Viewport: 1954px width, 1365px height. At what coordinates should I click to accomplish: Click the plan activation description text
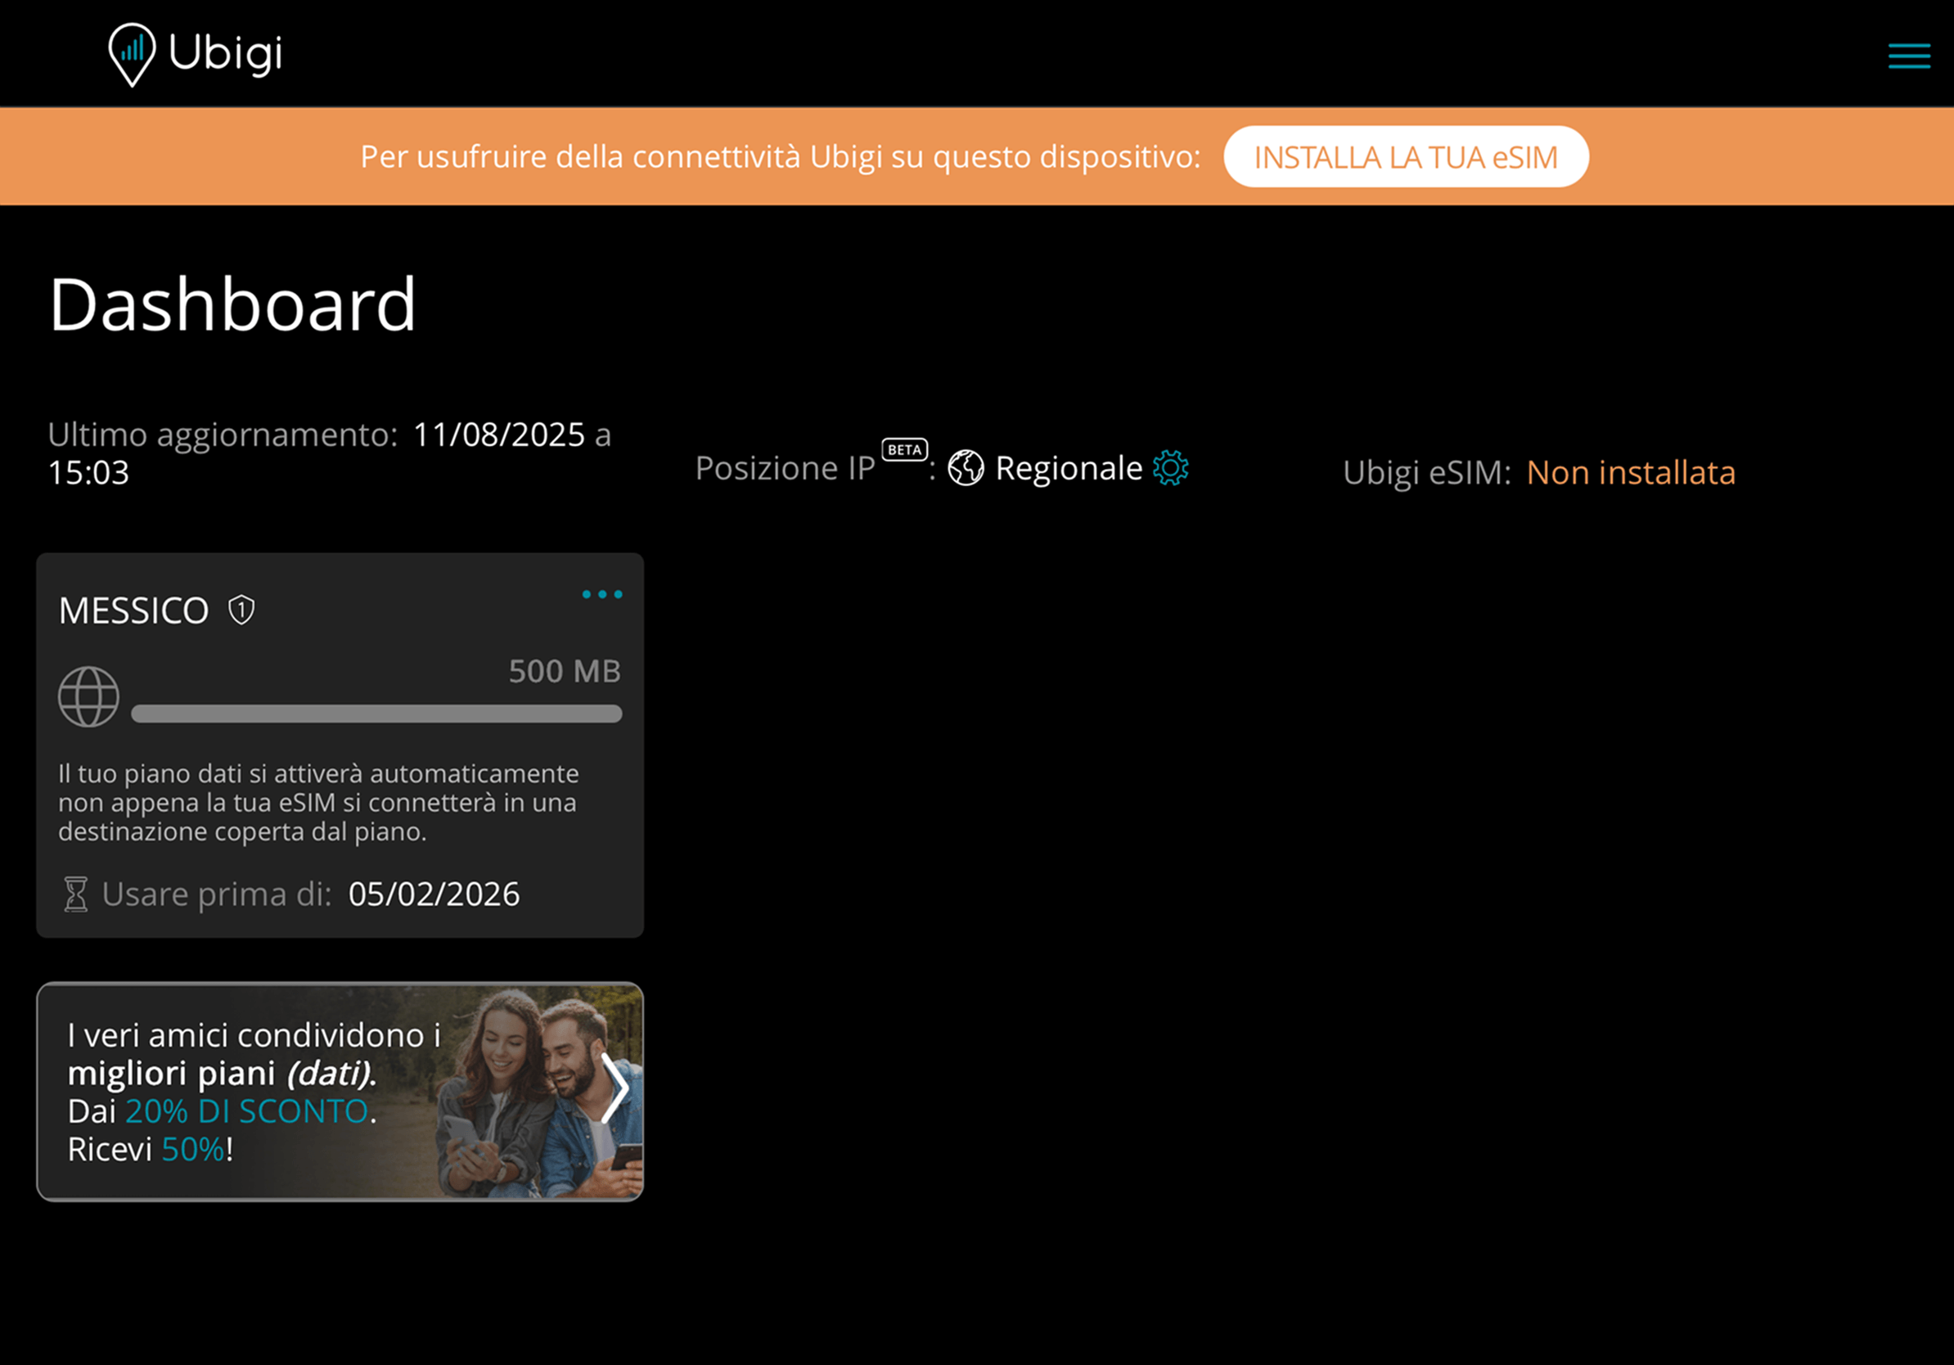[x=318, y=803]
